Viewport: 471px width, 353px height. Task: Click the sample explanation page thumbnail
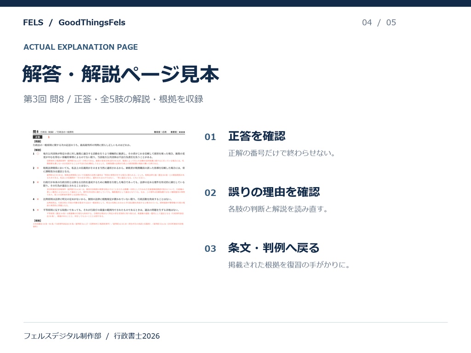[x=109, y=179]
